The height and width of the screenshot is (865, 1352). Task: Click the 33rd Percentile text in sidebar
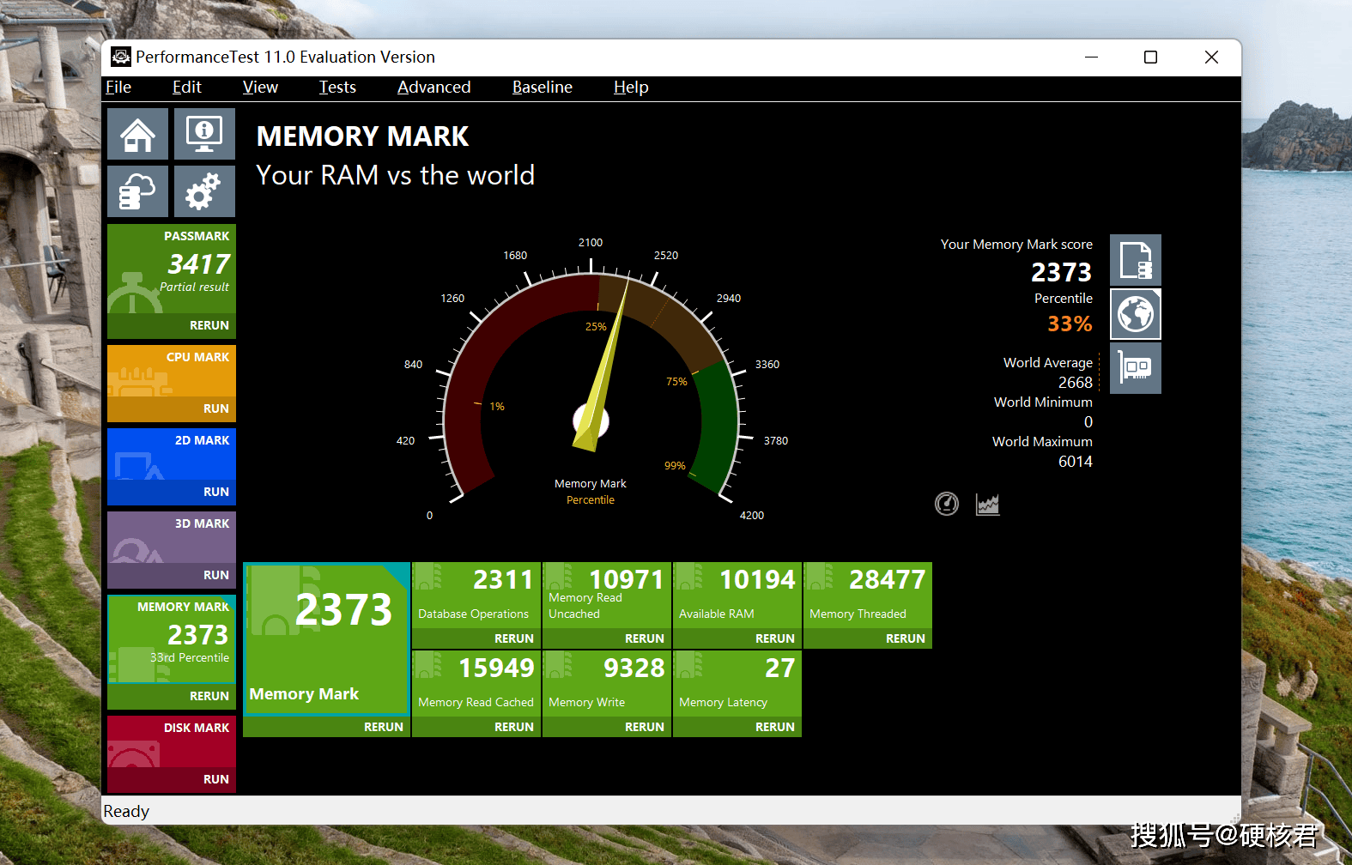tap(190, 657)
